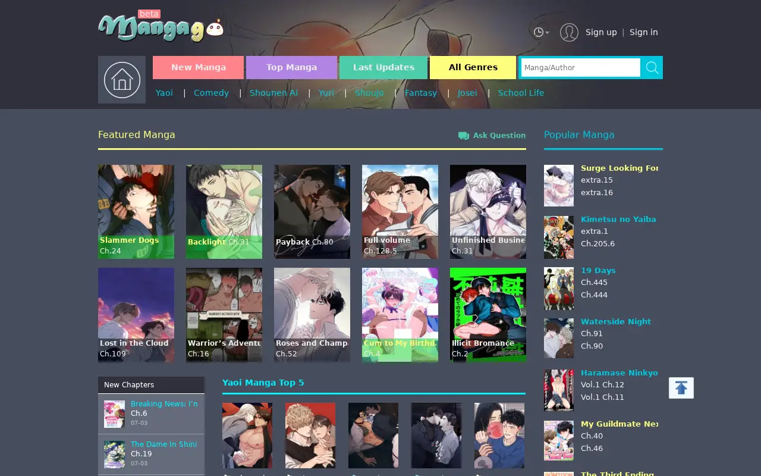Screen dimensions: 761x476
Task: Click the Ask Question link
Action: pos(492,136)
